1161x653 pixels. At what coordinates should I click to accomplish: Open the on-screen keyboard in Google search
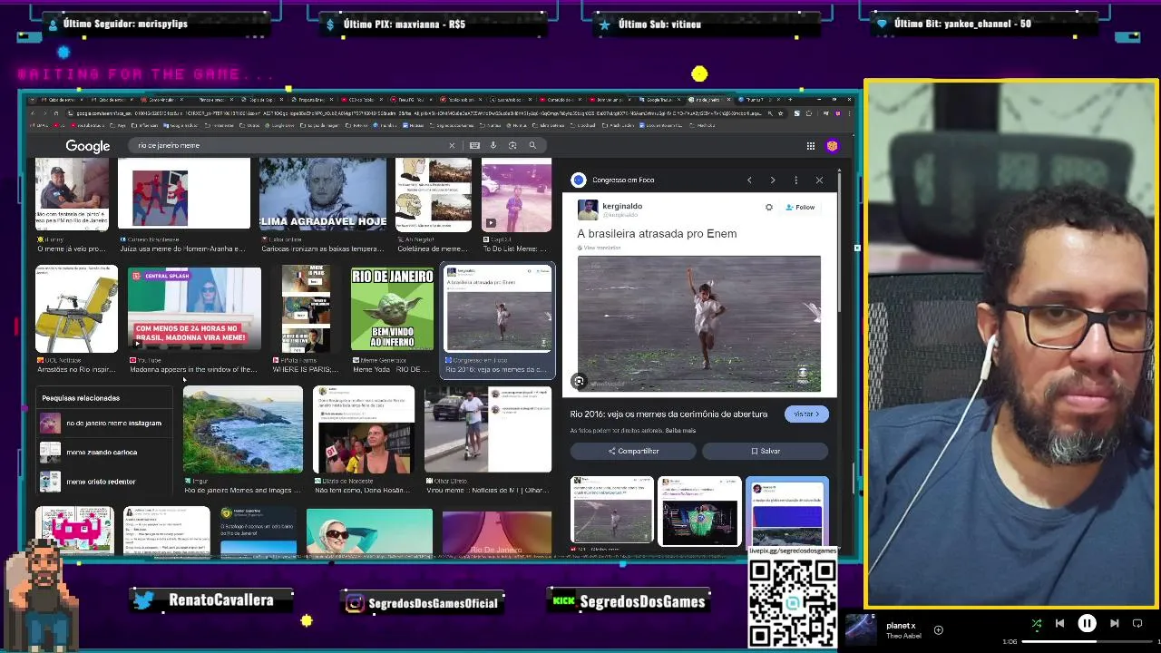(x=474, y=145)
